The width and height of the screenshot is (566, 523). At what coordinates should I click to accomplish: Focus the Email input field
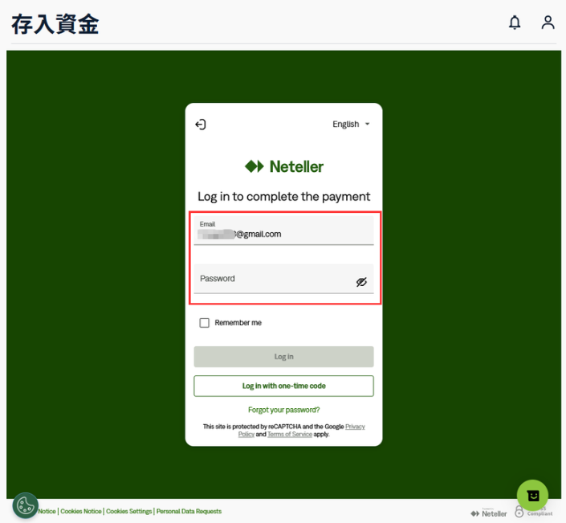coord(283,231)
